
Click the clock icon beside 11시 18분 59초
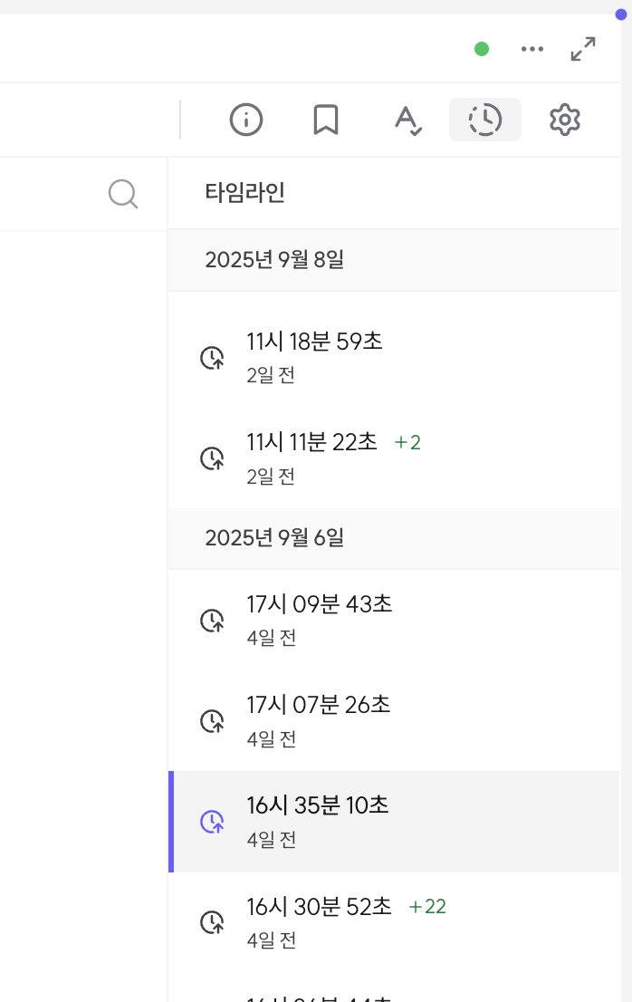pos(212,358)
